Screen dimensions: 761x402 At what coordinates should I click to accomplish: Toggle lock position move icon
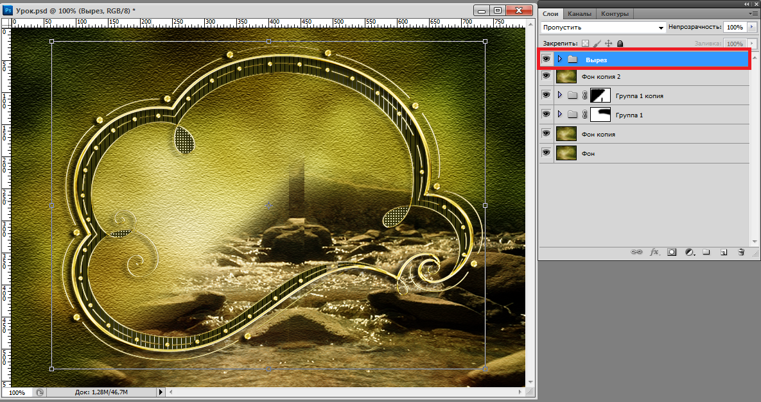click(x=609, y=44)
